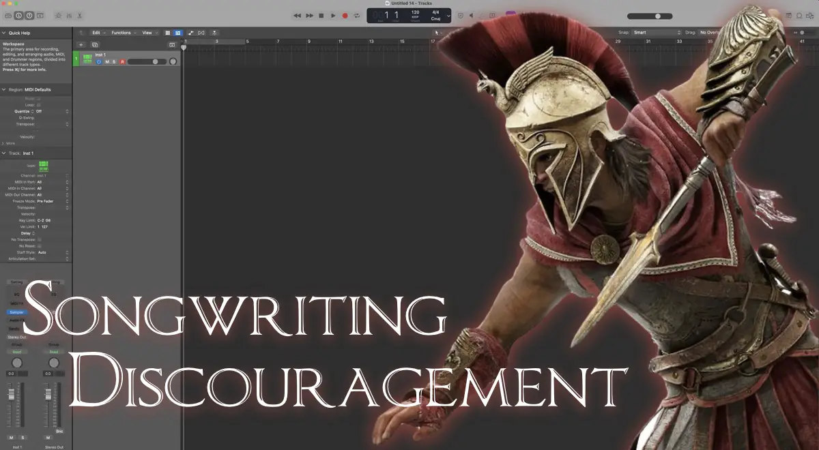Open the Quantize value dropdown

(53, 111)
